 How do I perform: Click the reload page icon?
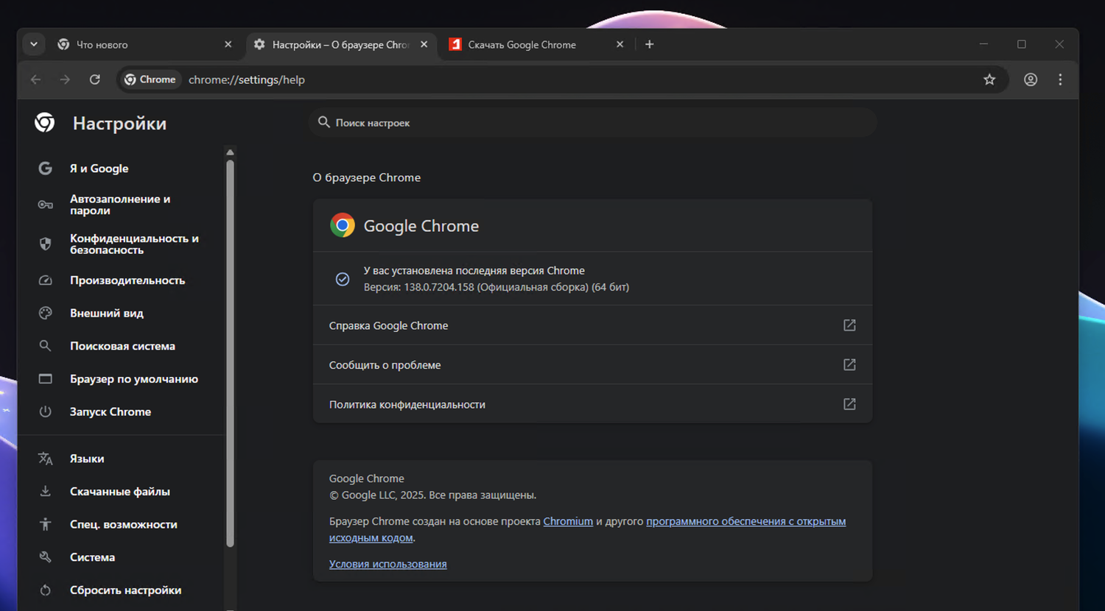tap(95, 80)
